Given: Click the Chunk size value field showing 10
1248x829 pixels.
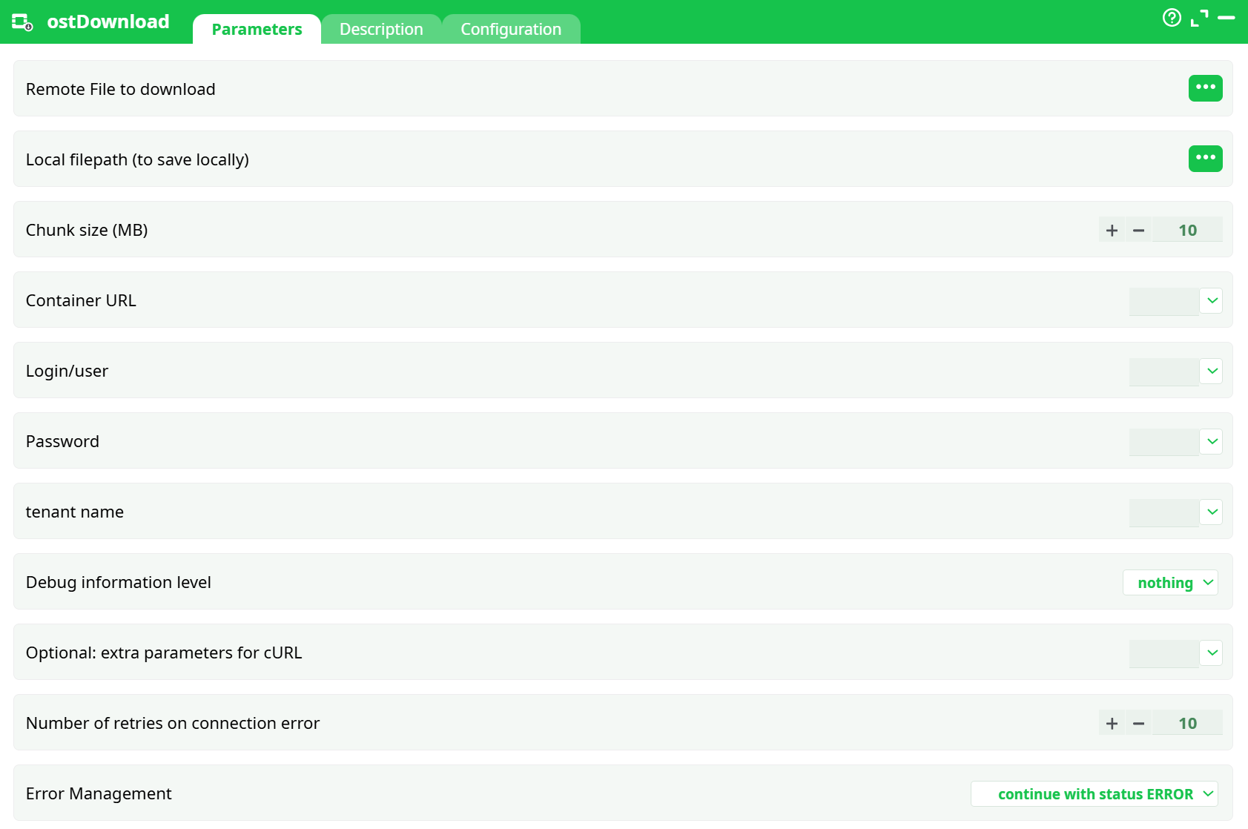Looking at the screenshot, I should [1187, 230].
